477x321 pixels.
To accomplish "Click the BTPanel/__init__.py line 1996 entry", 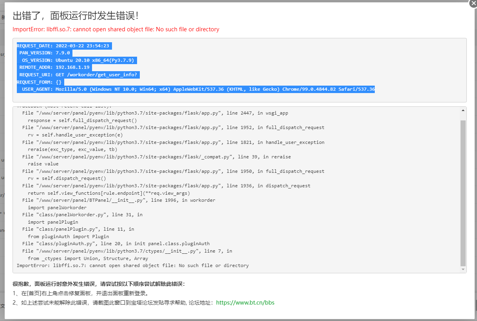I will pos(119,200).
